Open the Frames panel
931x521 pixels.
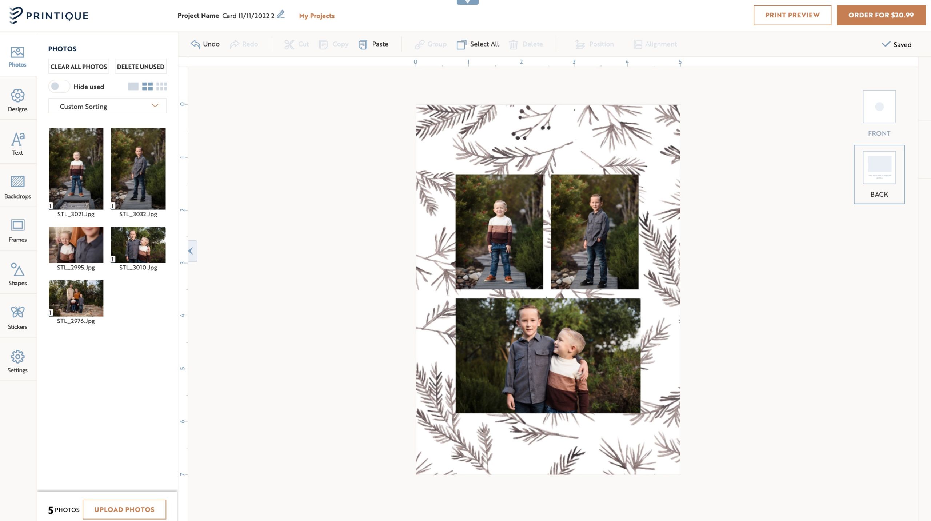tap(17, 230)
